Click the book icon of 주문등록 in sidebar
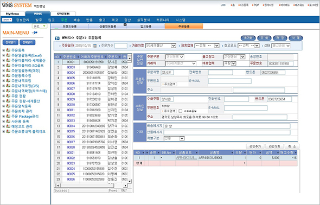The width and height of the screenshot is (320, 205). pyautogui.click(x=8, y=50)
